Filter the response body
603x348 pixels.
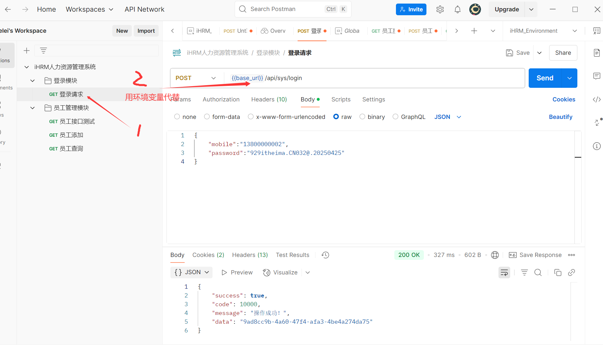pyautogui.click(x=524, y=273)
